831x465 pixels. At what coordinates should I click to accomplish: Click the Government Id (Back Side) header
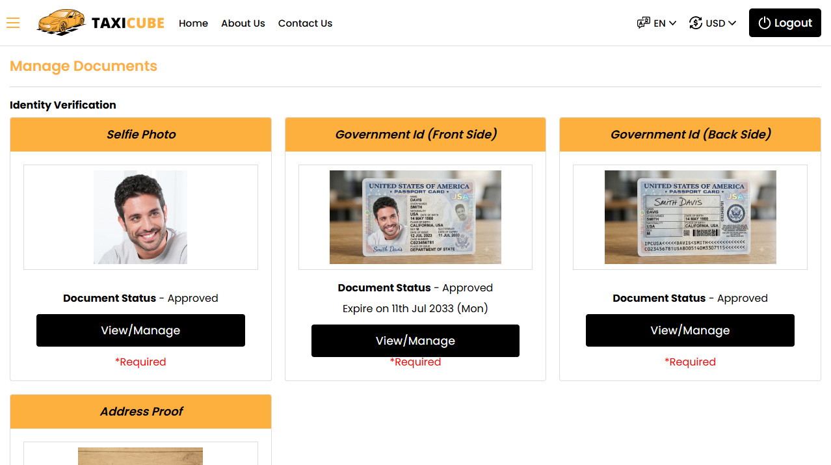click(x=690, y=135)
